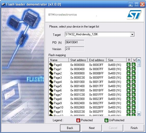Select the Page4 row name

[x=58, y=82]
